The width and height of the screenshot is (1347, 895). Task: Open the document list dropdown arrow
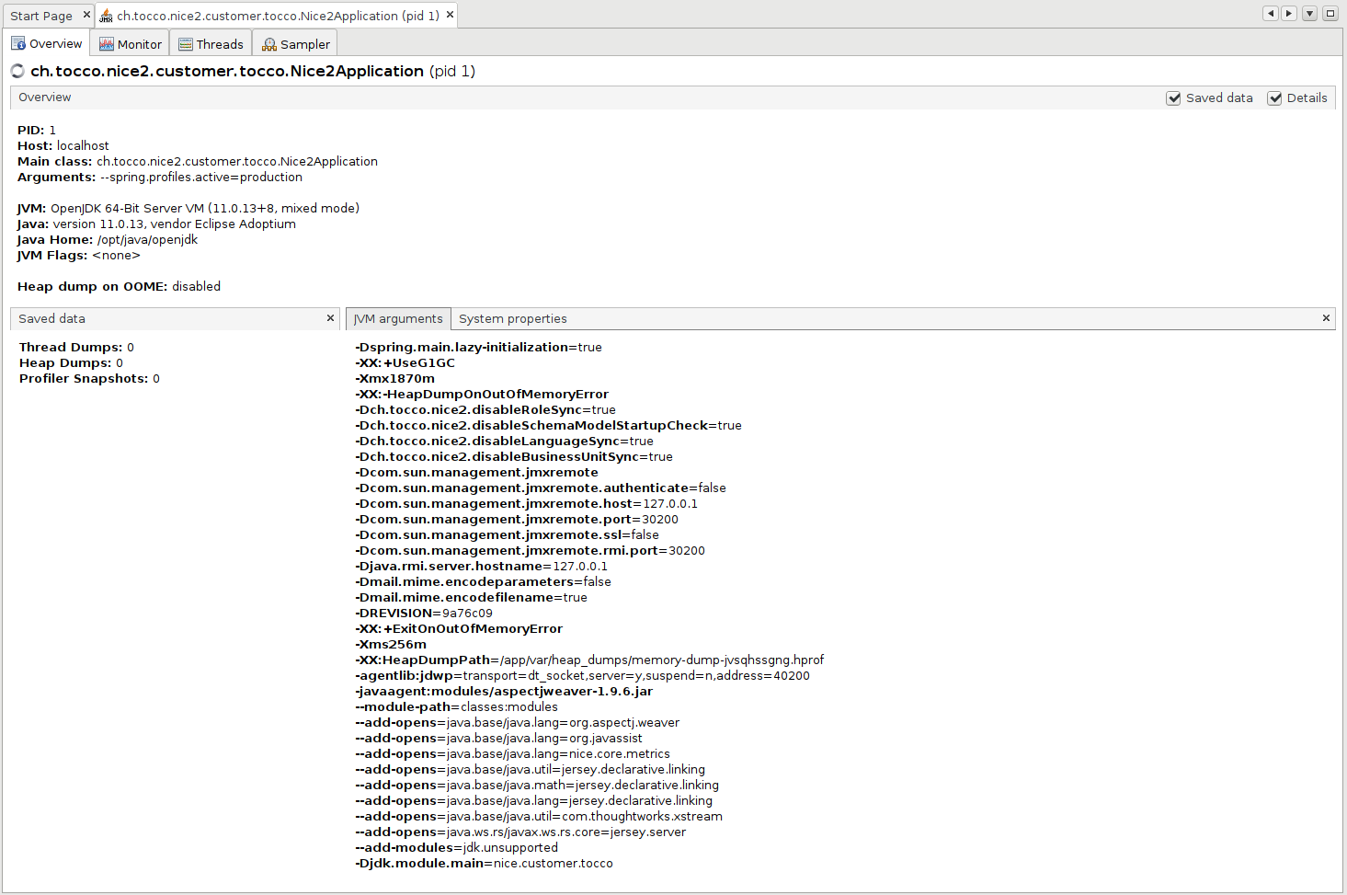[x=1309, y=13]
